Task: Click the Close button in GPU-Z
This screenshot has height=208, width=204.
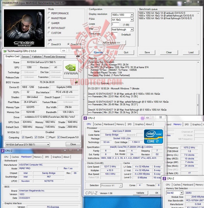Action: coord(73,144)
